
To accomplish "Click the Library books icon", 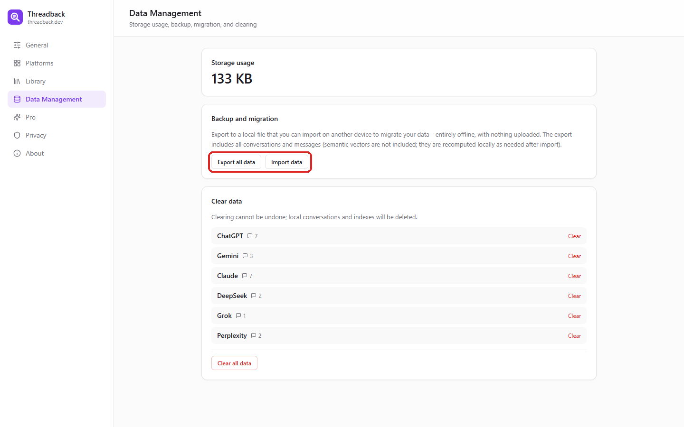I will pos(17,81).
